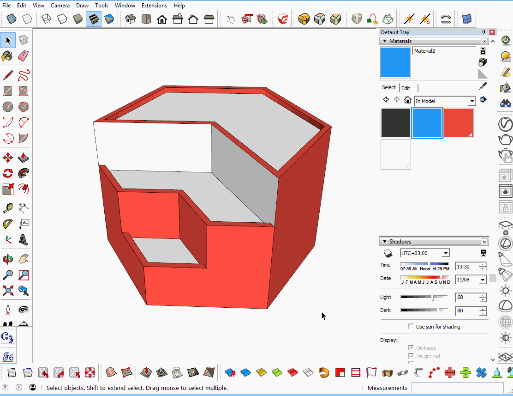
Task: Select the red material swatch
Action: [x=459, y=122]
